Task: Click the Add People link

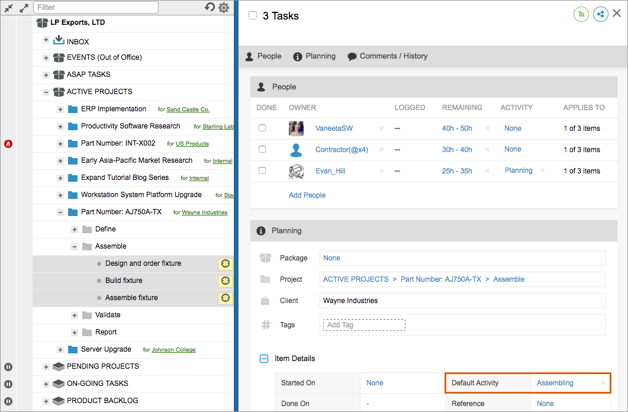Action: pyautogui.click(x=307, y=195)
